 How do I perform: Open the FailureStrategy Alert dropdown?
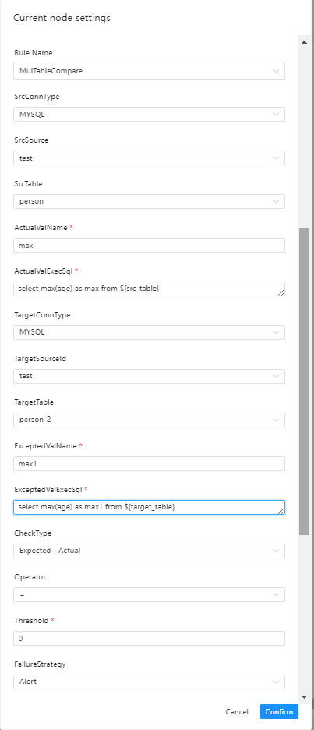[149, 682]
